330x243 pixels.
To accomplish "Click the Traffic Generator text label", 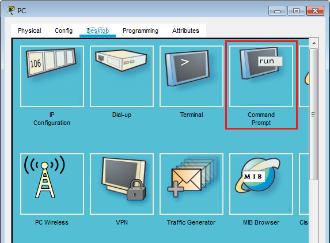I will click(x=191, y=222).
